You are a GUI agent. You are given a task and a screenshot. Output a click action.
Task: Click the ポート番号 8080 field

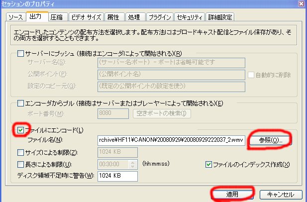(113, 113)
